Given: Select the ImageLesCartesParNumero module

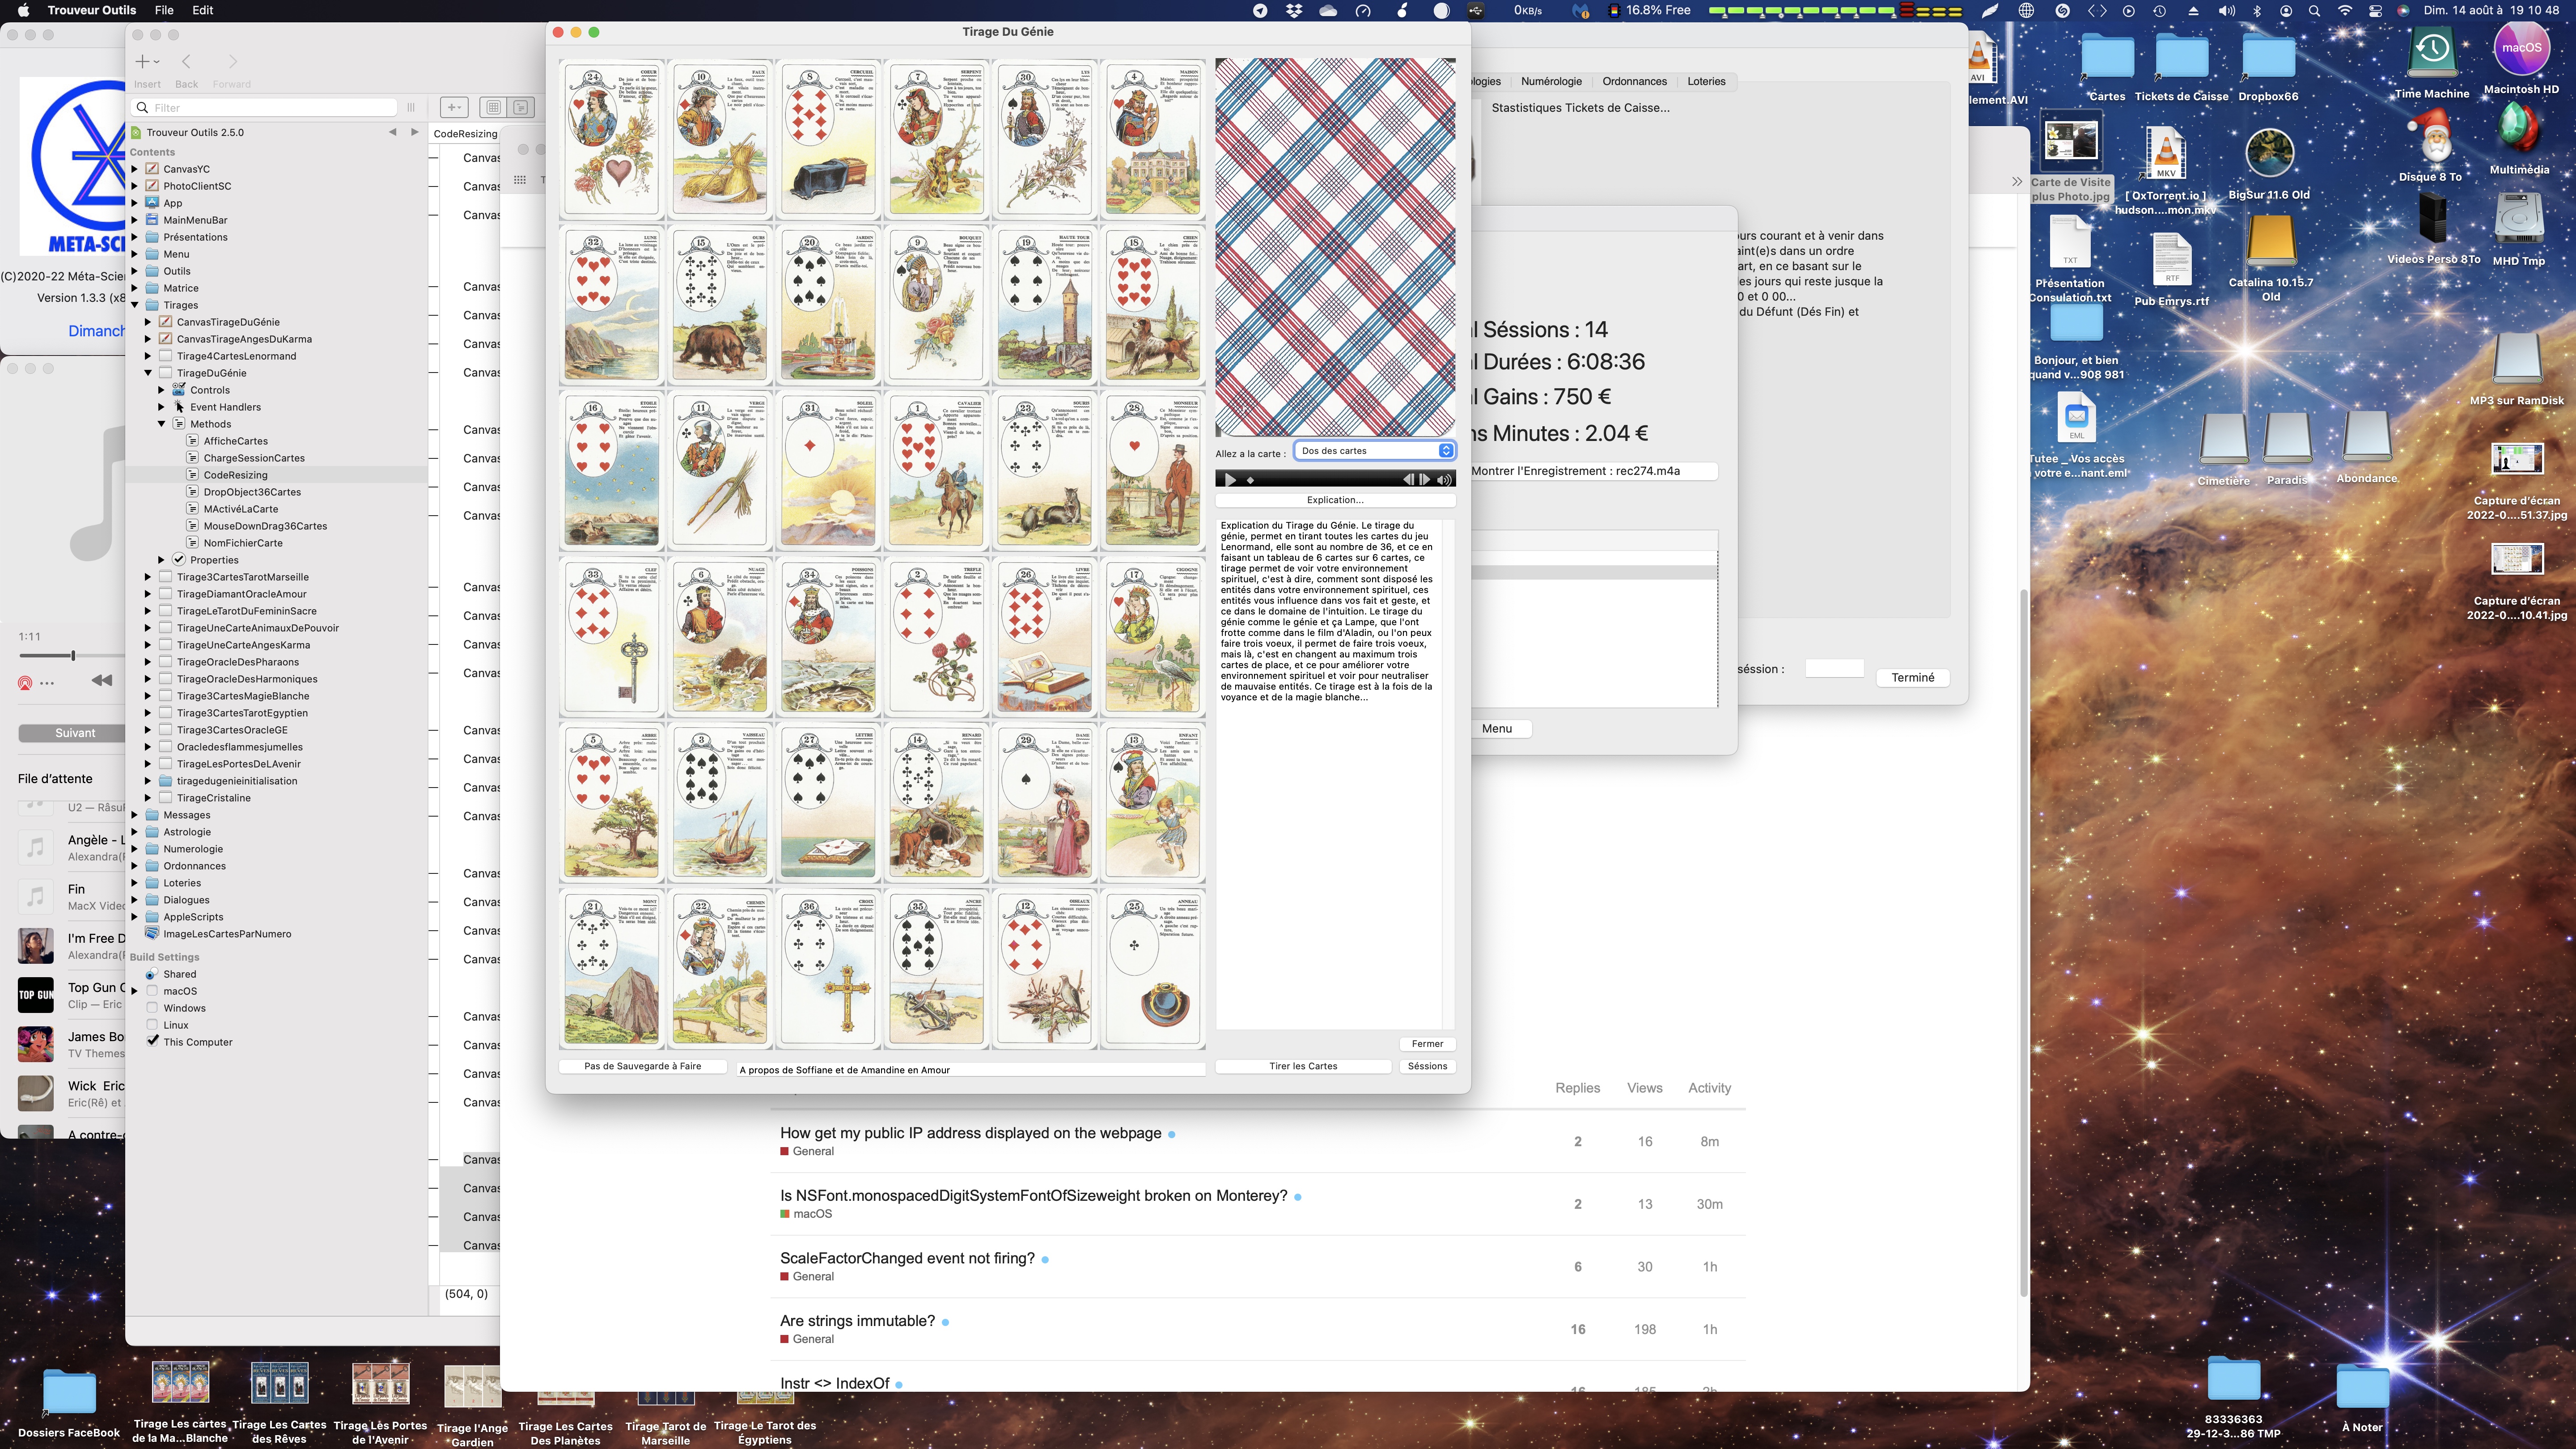Looking at the screenshot, I should click(227, 934).
